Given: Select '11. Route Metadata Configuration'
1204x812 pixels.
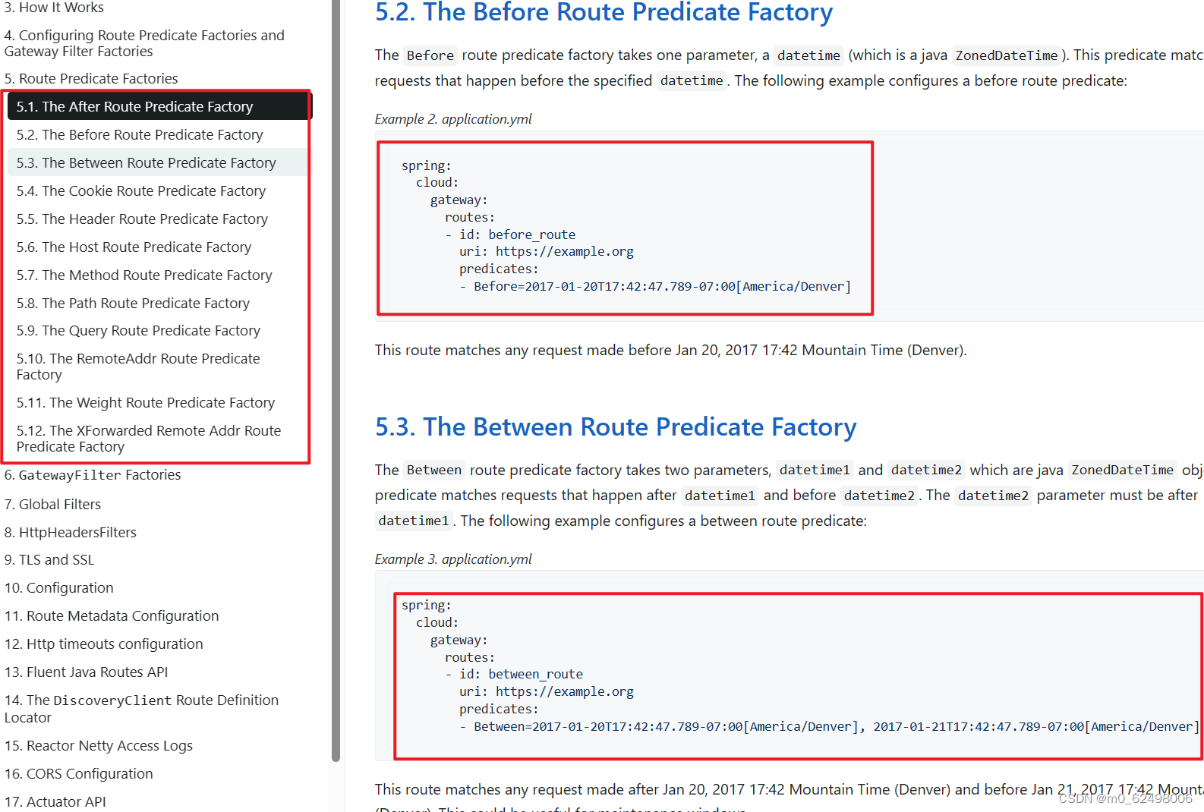Looking at the screenshot, I should click(112, 616).
